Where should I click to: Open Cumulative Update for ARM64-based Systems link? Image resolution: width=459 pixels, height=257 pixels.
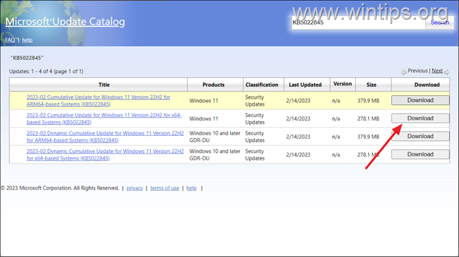coord(99,101)
